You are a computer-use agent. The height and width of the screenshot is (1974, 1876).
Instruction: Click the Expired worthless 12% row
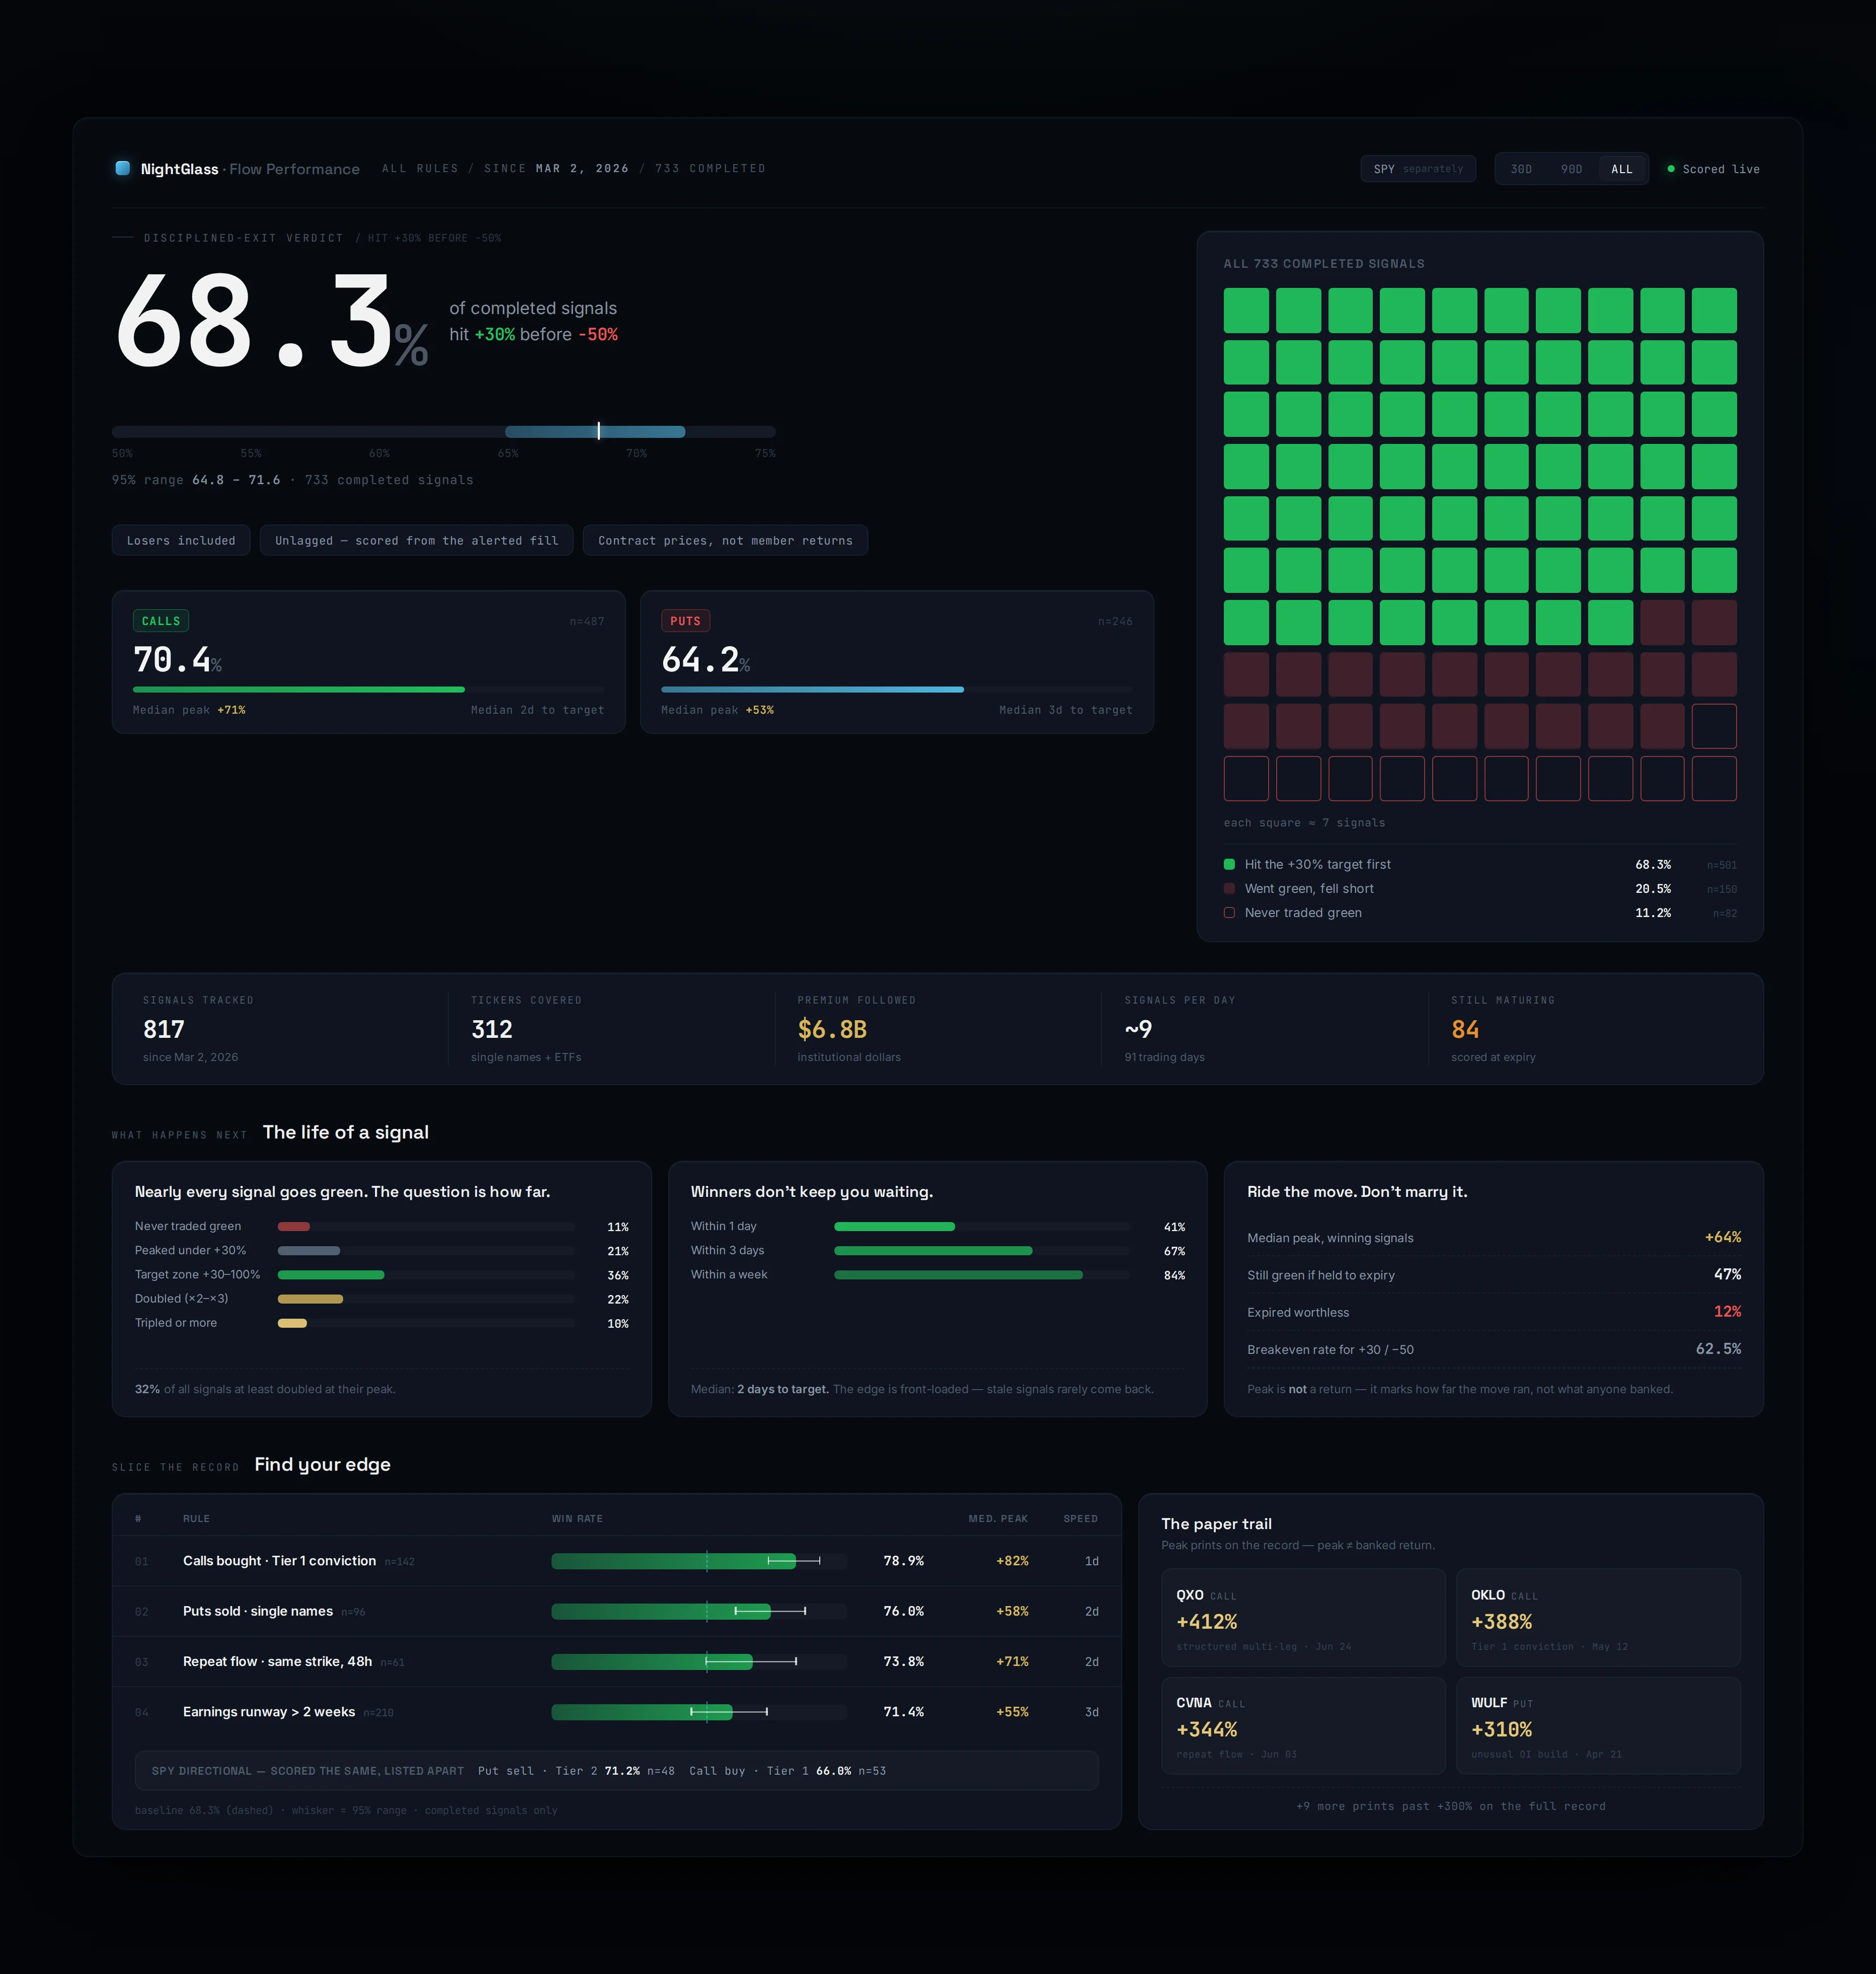tap(1493, 1311)
